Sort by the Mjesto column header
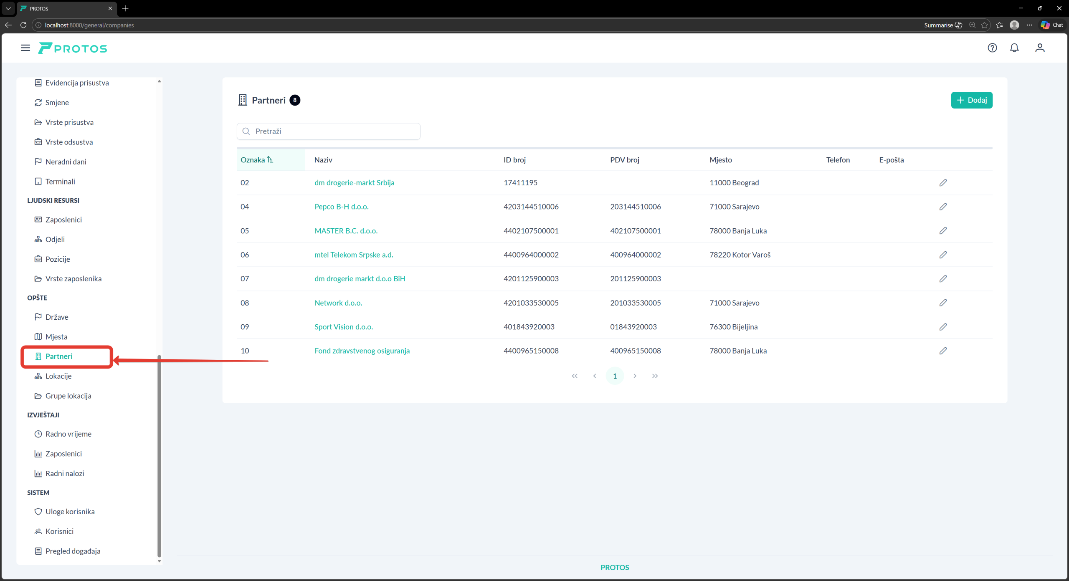Screen dimensions: 1069x581 coord(720,160)
